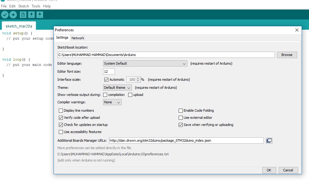Check Use external editor

click(181, 118)
